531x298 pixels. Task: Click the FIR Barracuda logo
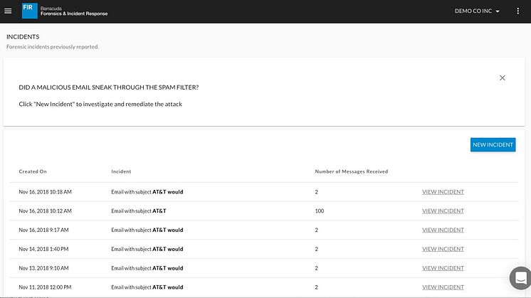pos(29,11)
